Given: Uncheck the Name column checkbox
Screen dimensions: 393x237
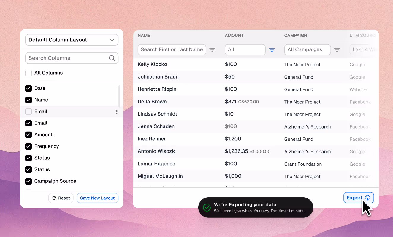Looking at the screenshot, I should (28, 100).
